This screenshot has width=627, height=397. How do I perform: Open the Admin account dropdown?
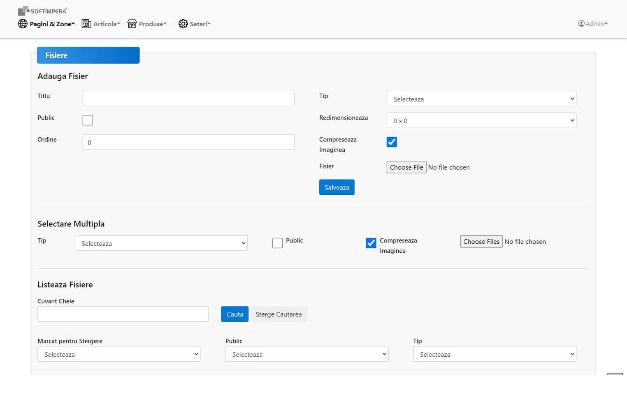coord(593,23)
